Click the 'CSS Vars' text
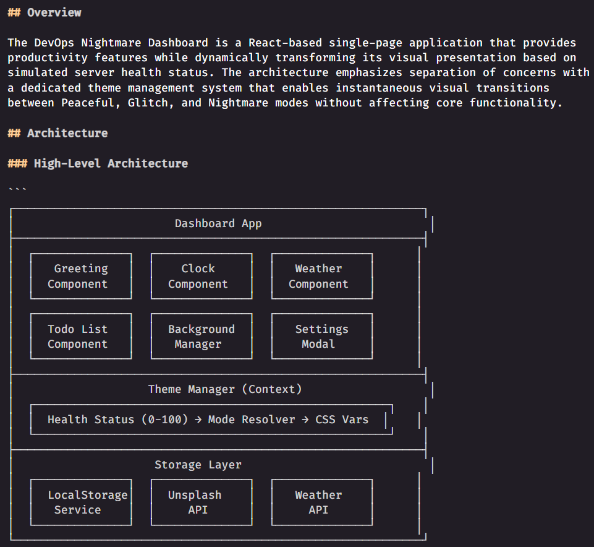Screen dimensions: 594x547 pyautogui.click(x=342, y=420)
